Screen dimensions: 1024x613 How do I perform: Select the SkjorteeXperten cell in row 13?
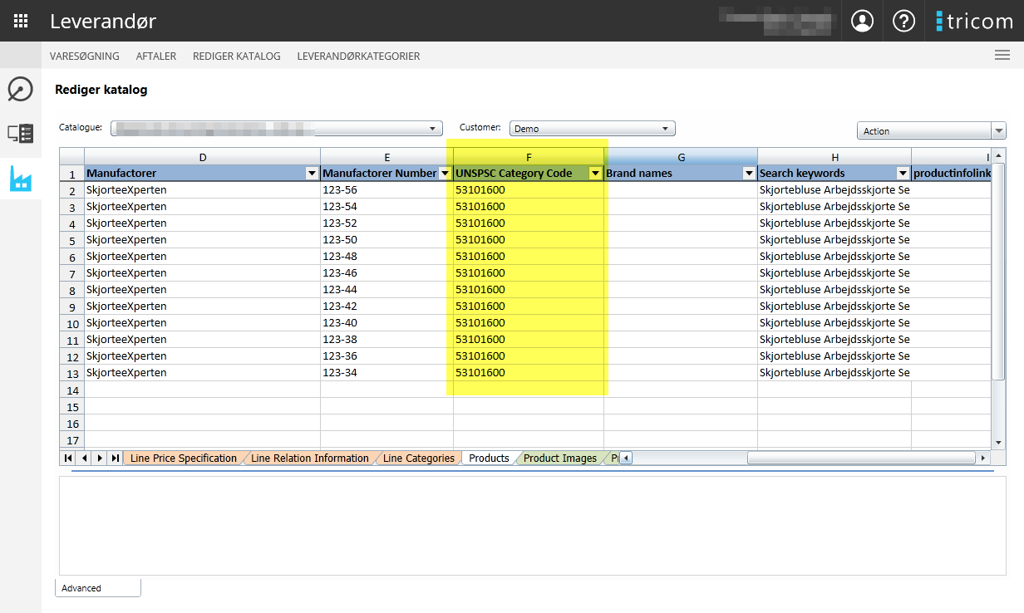pos(203,373)
